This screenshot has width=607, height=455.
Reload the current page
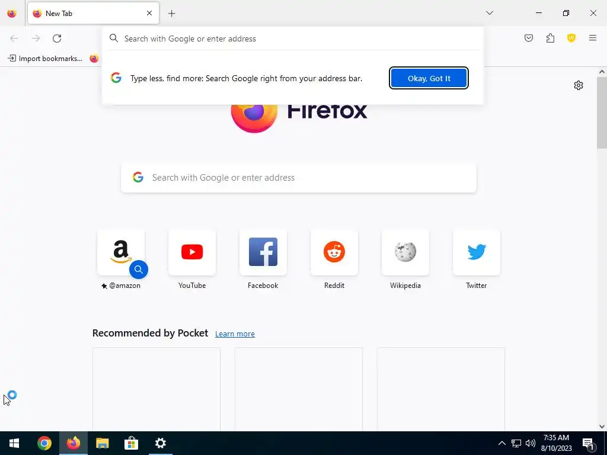(x=57, y=38)
